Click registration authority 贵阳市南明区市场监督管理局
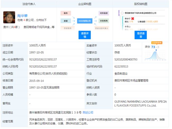This screenshot has height=129, width=172. [131, 81]
